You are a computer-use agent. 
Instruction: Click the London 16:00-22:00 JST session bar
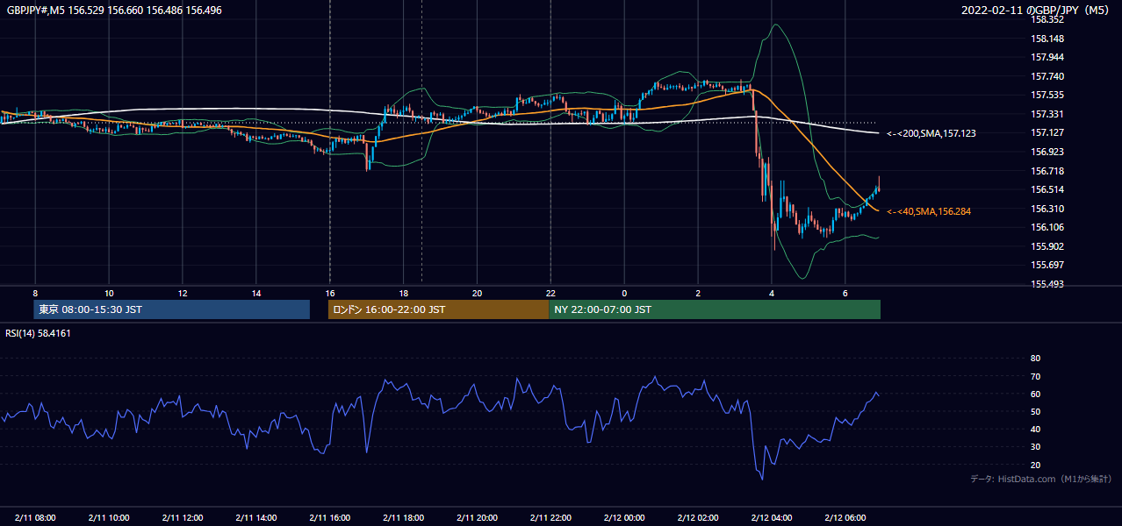pos(439,309)
